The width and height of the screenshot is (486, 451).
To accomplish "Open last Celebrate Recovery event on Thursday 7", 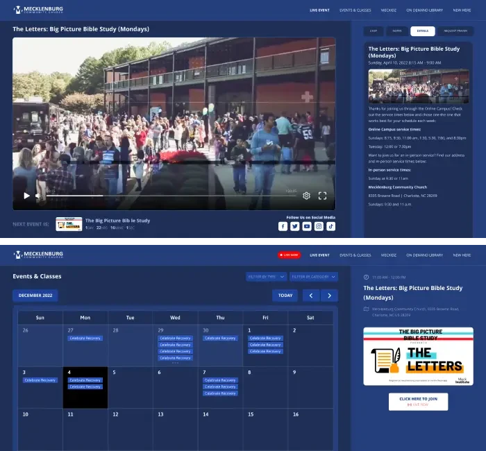I will [x=220, y=393].
